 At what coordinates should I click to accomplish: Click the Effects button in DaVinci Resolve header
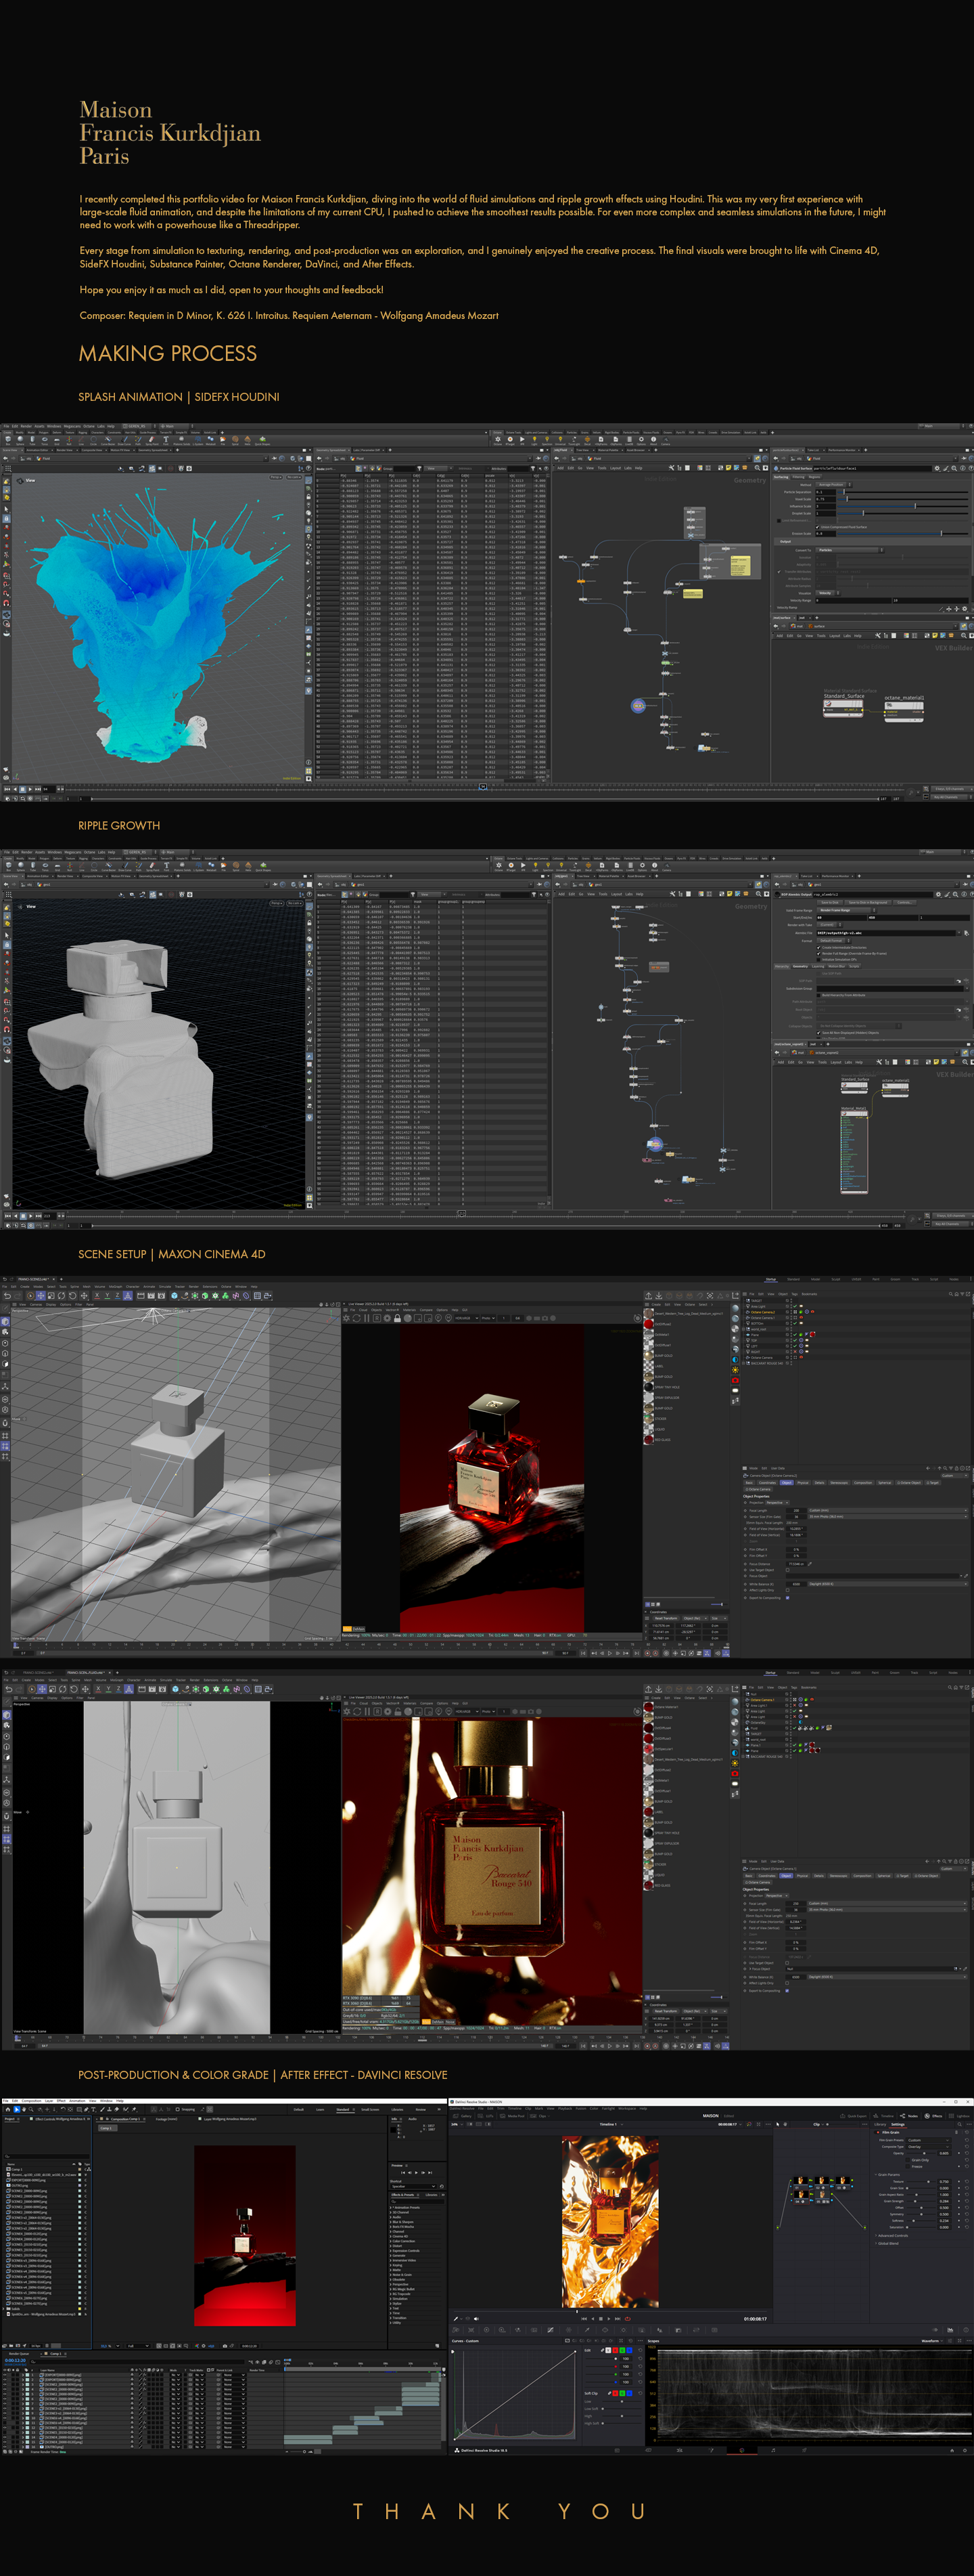[x=933, y=2116]
